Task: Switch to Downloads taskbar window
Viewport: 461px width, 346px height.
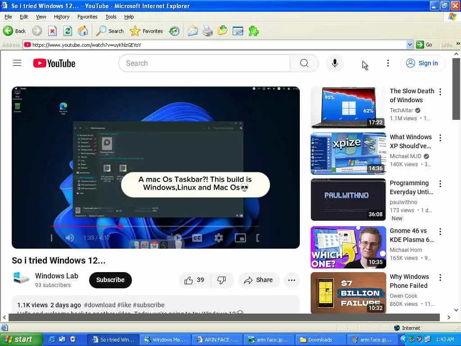Action: 320,340
